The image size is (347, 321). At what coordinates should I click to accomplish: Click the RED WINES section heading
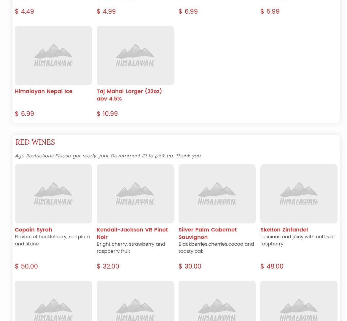(35, 142)
